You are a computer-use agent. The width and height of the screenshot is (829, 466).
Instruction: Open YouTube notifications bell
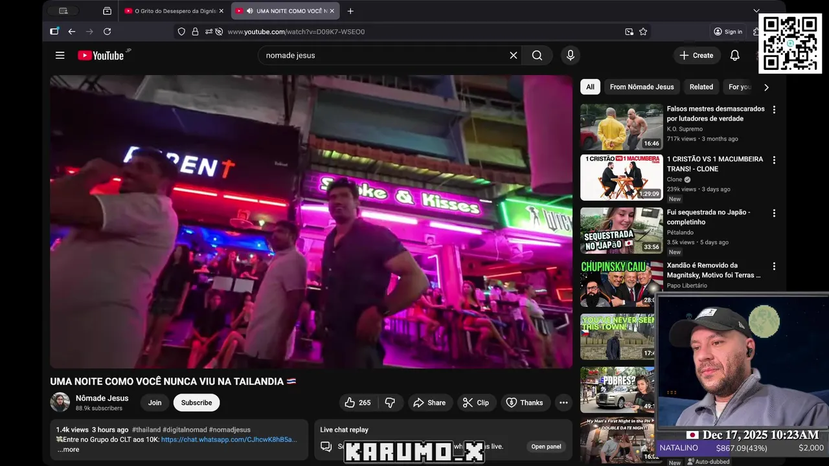(x=734, y=56)
